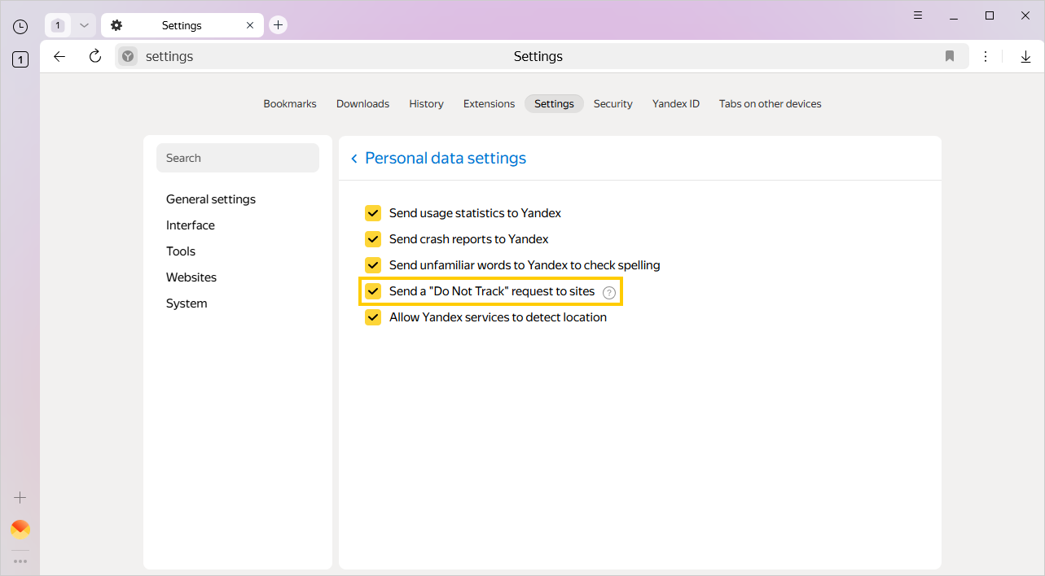Image resolution: width=1045 pixels, height=576 pixels.
Task: Open the Yandex Mail sidebar icon
Action: coord(20,530)
